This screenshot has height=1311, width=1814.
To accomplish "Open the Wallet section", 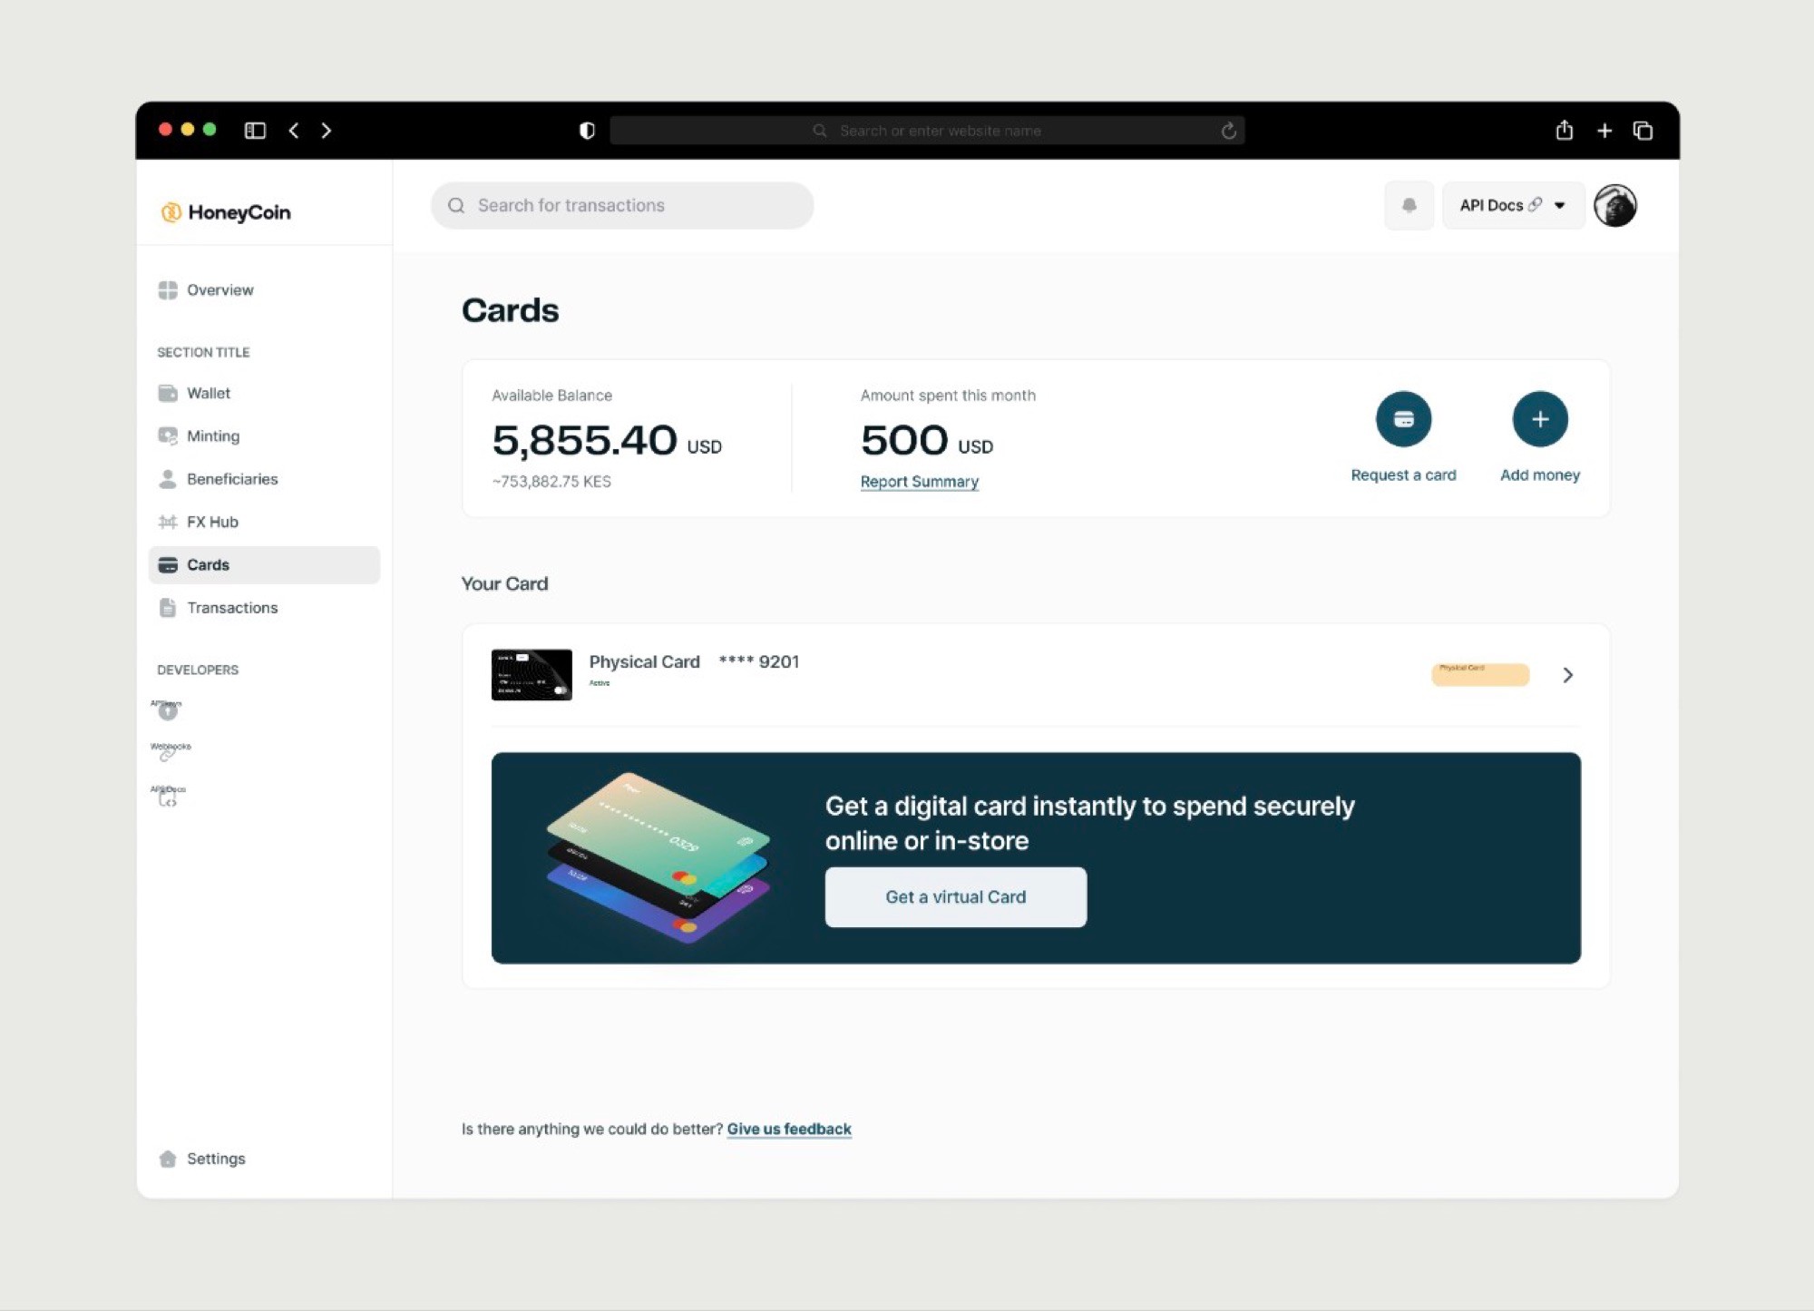I will tap(194, 393).
